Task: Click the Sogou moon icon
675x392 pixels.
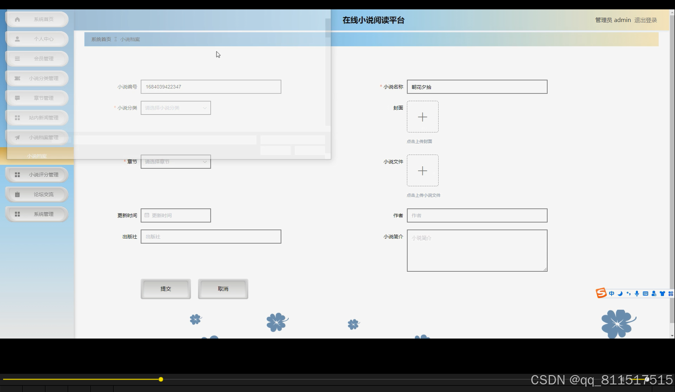Action: click(x=620, y=294)
